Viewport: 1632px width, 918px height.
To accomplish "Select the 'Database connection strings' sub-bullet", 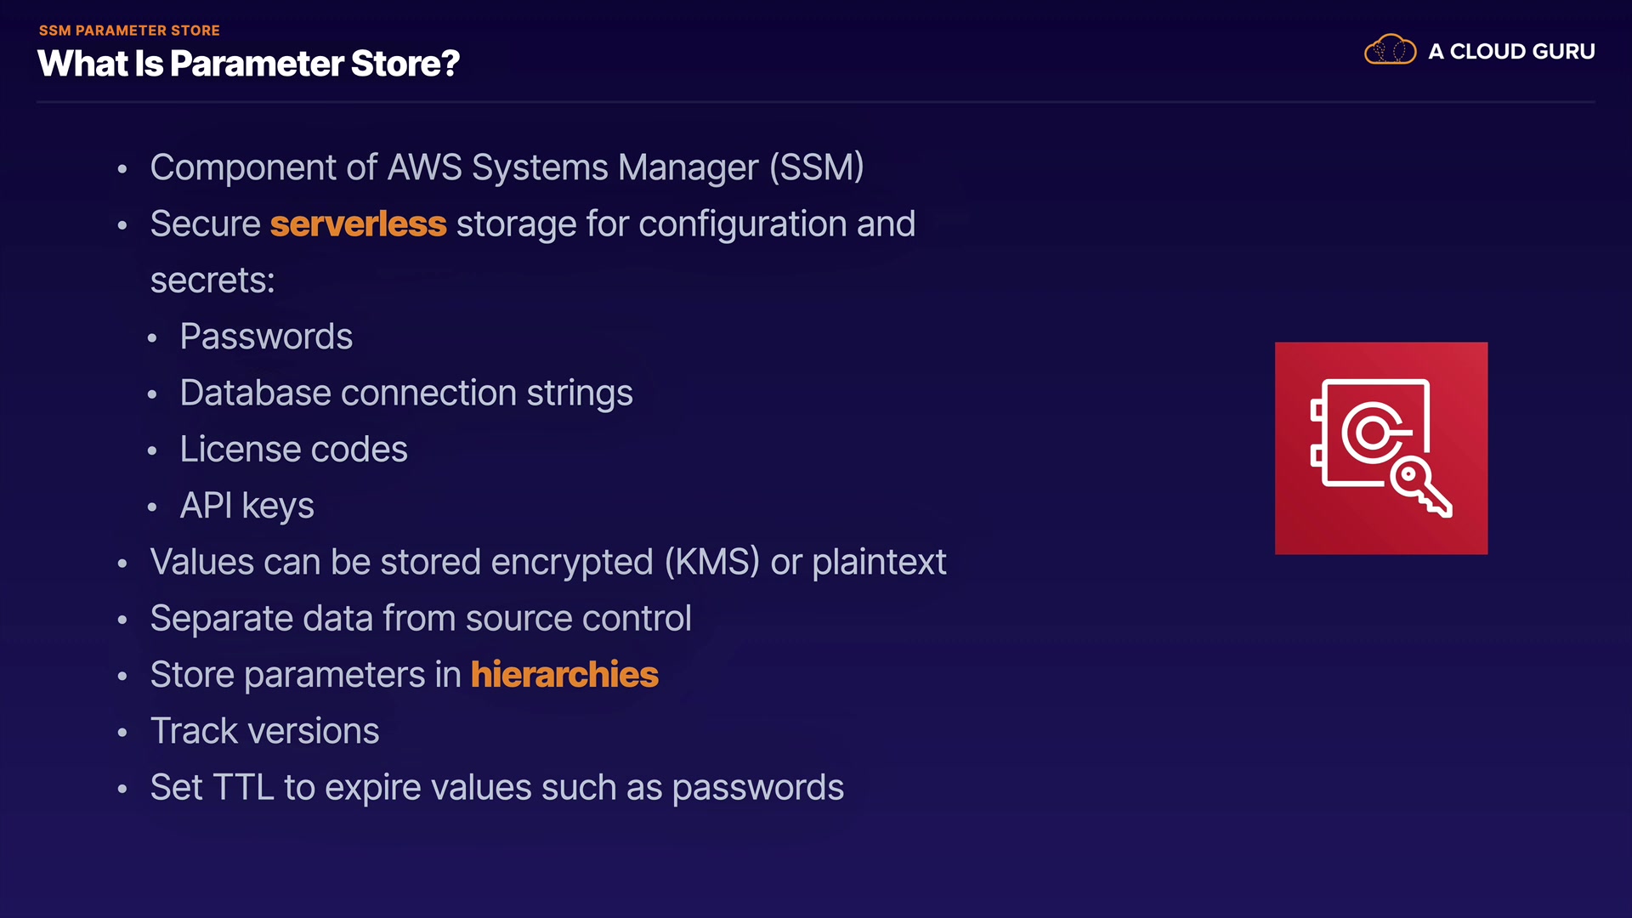I will click(406, 393).
